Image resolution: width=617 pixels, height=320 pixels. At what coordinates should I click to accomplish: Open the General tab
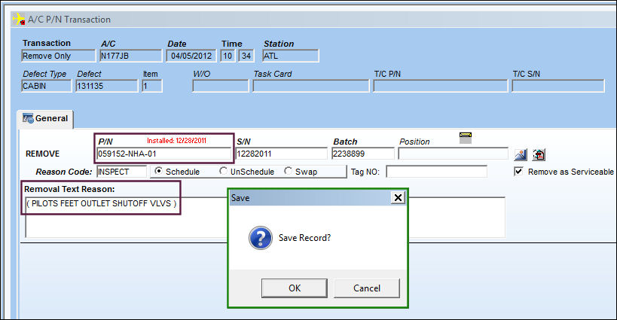(x=45, y=119)
